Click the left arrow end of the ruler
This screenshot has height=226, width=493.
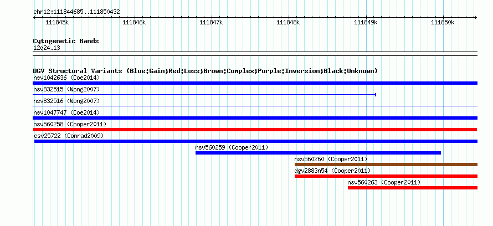coord(34,18)
